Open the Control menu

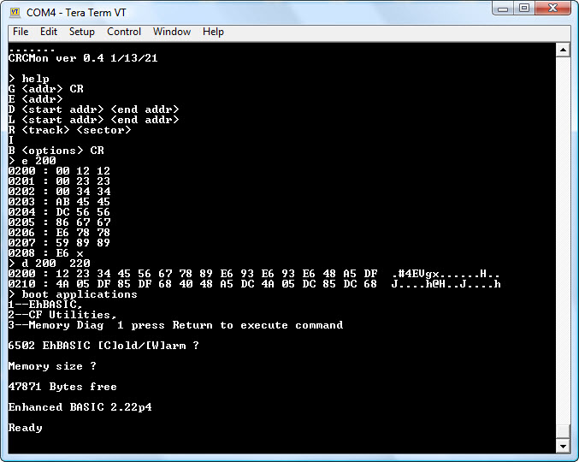click(x=124, y=32)
